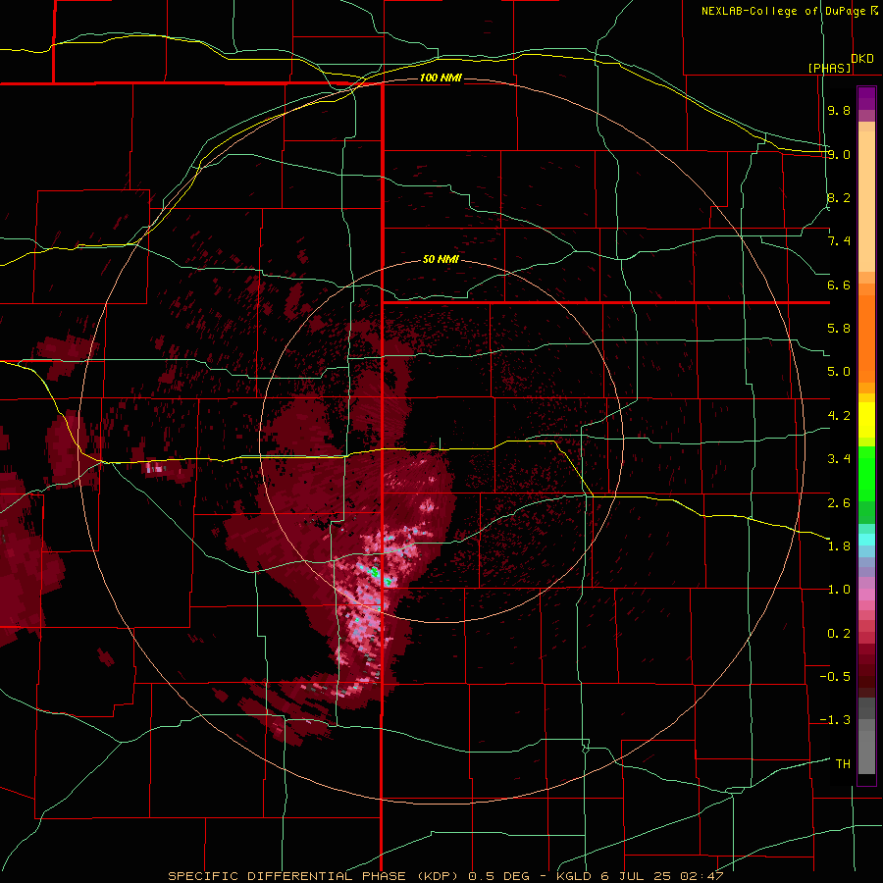Click the green high-KDP core in storm
The height and width of the screenshot is (883, 883).
click(375, 572)
